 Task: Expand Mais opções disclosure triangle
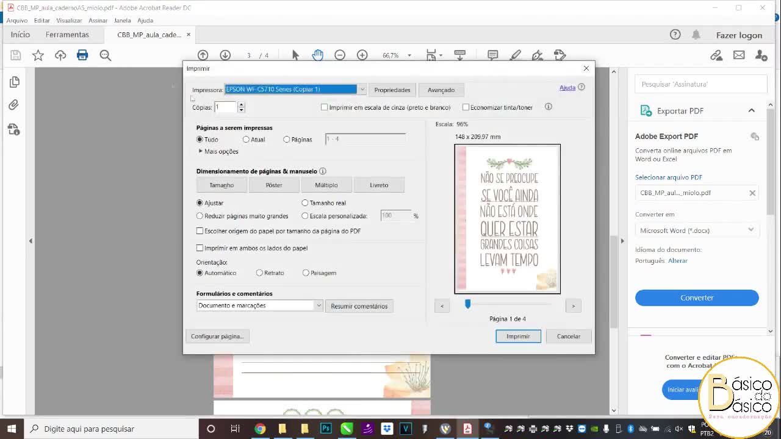[200, 151]
